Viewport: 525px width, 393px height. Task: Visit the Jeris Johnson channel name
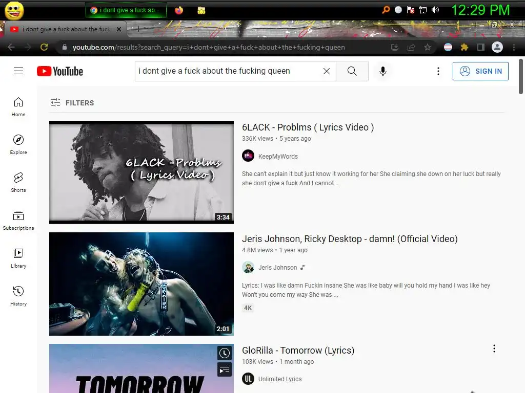pos(277,267)
